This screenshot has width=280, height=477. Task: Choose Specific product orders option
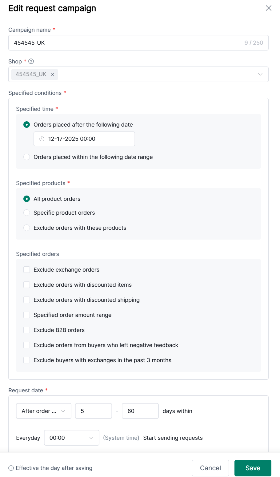pyautogui.click(x=27, y=213)
